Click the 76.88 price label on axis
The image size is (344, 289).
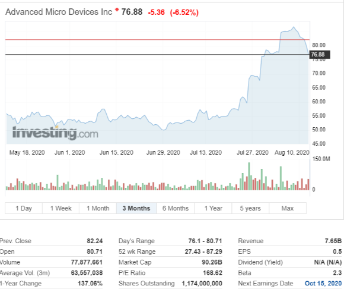point(320,55)
